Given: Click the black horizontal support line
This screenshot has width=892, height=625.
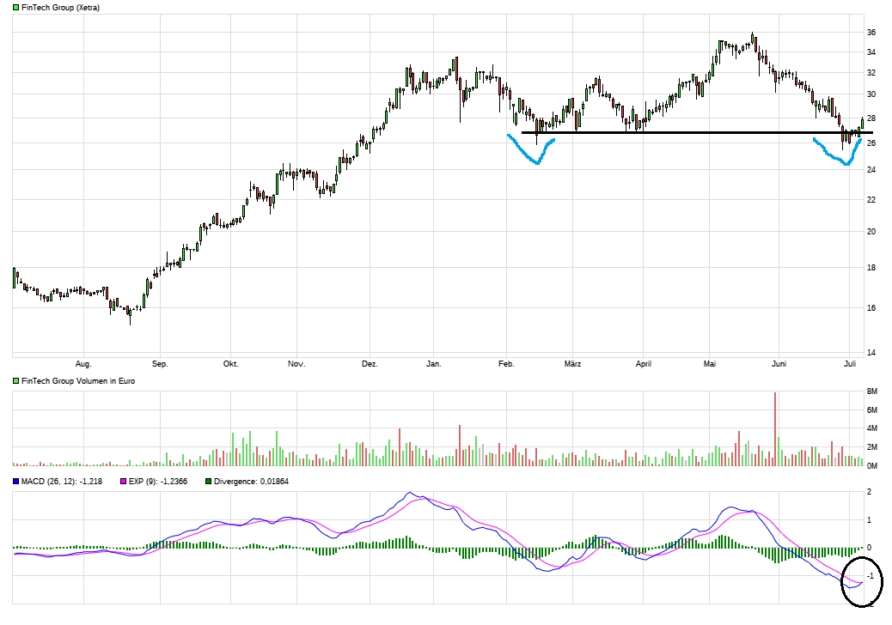Looking at the screenshot, I should (679, 132).
